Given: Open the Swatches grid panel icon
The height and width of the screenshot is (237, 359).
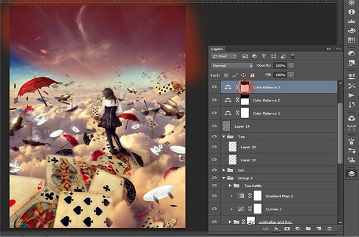Looking at the screenshot, I should point(351,40).
